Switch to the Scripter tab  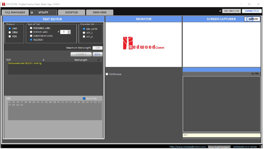click(72, 13)
